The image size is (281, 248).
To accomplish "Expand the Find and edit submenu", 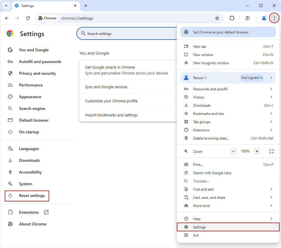I will point(228,189).
